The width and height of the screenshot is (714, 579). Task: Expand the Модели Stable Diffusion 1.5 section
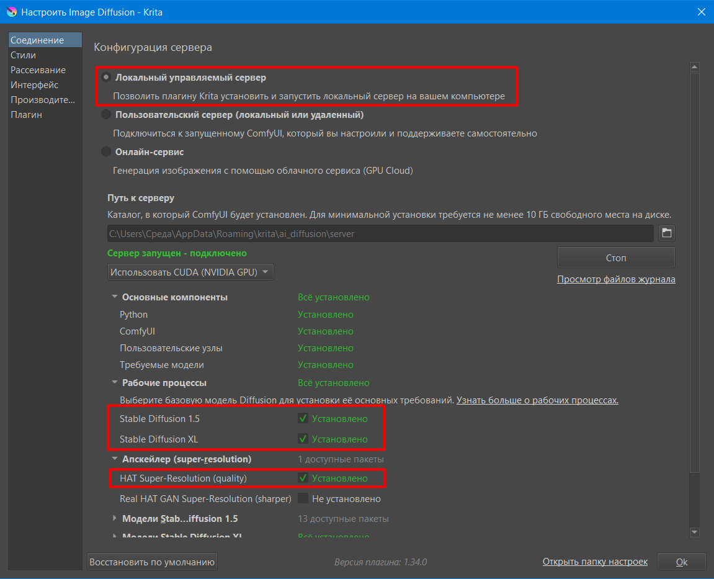pos(115,519)
